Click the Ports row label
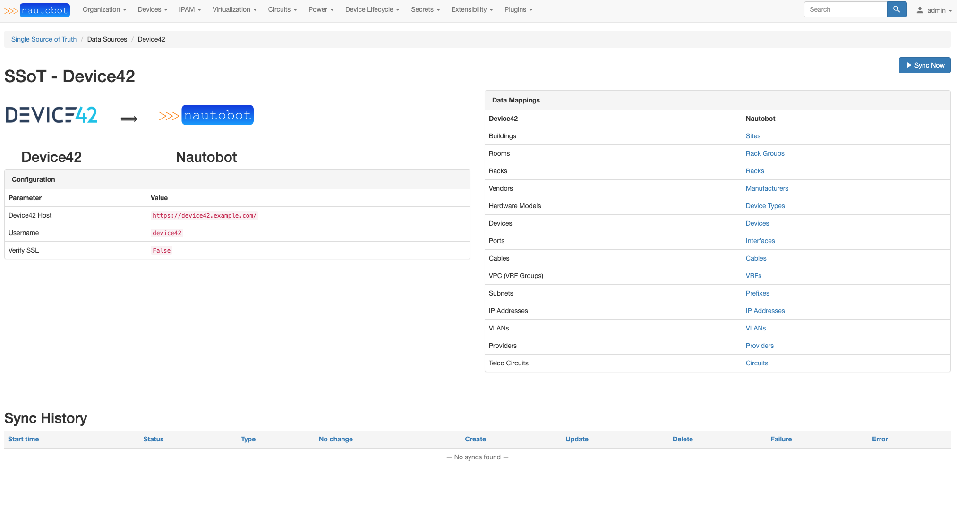 (x=496, y=241)
